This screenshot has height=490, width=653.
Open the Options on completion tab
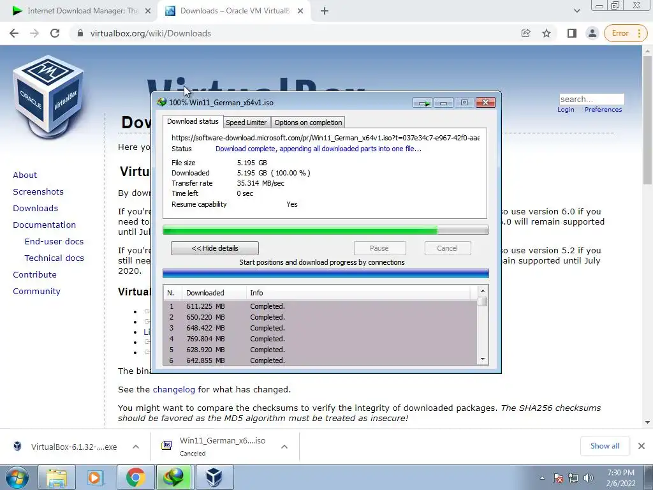(x=308, y=122)
